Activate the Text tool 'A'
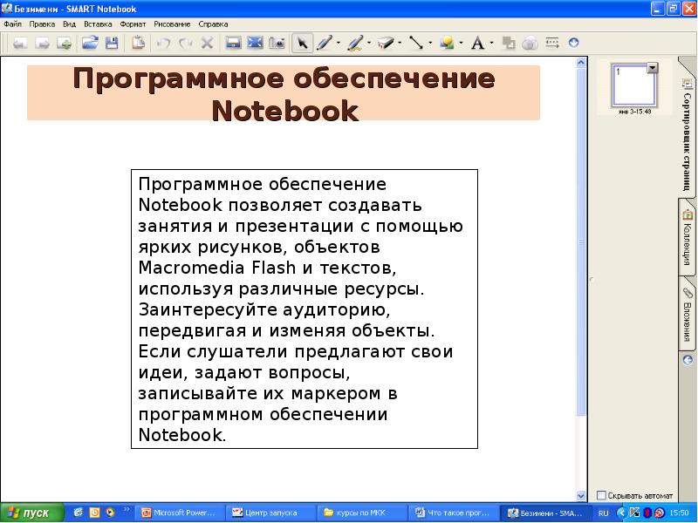 [476, 42]
